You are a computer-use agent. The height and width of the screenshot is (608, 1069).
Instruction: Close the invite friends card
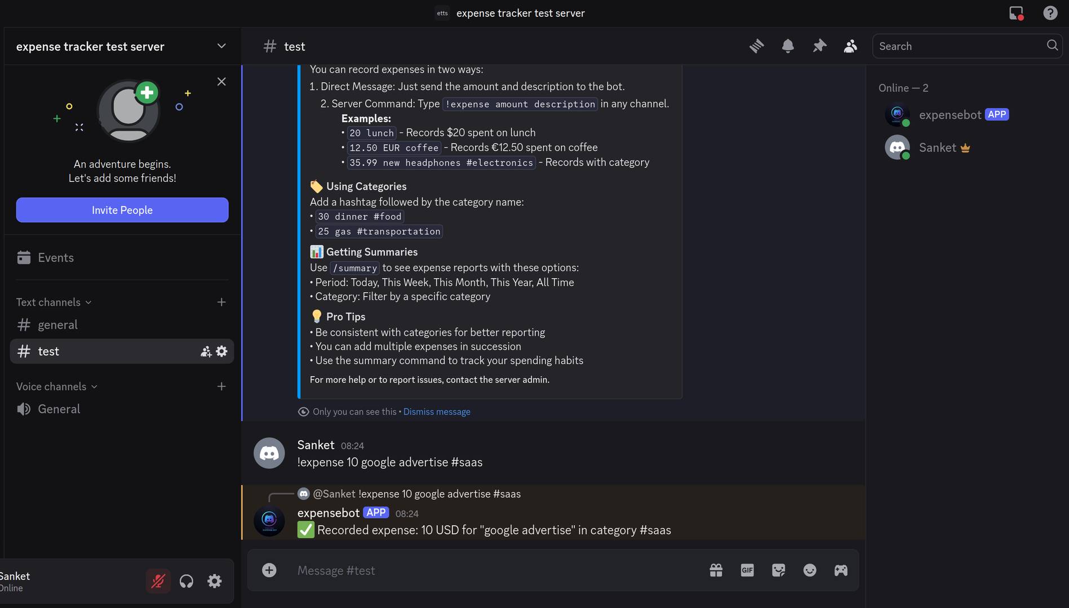pos(221,82)
